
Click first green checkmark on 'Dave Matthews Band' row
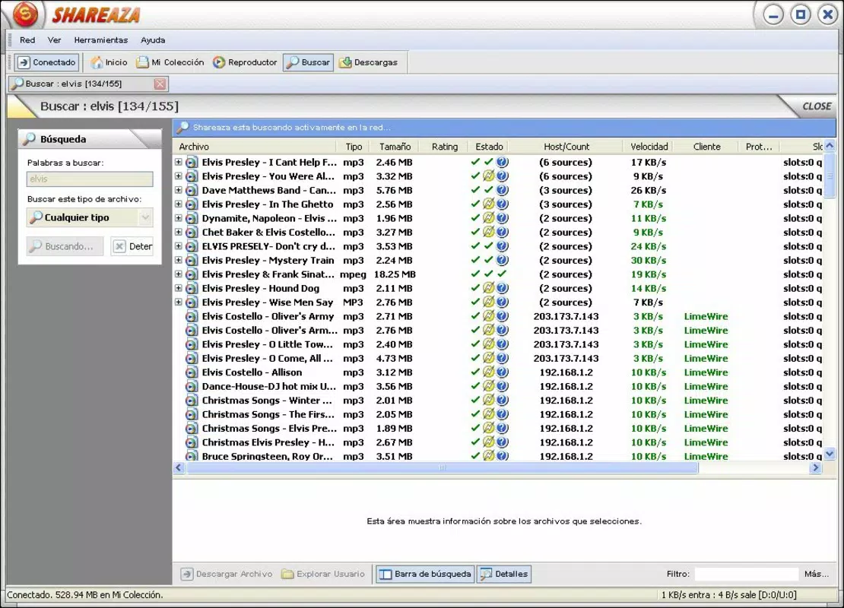click(474, 190)
